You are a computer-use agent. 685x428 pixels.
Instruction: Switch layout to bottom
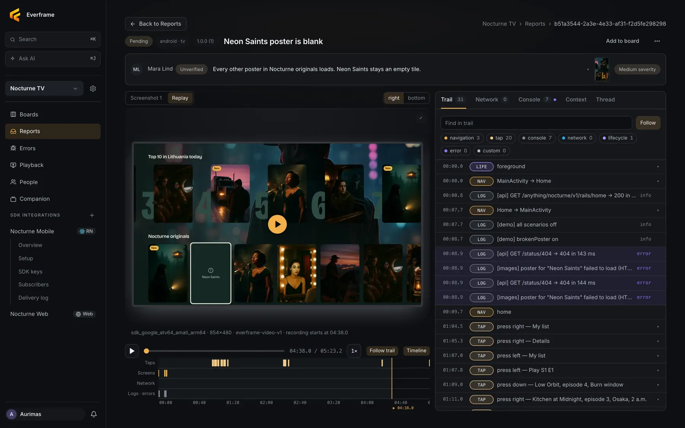coord(416,98)
